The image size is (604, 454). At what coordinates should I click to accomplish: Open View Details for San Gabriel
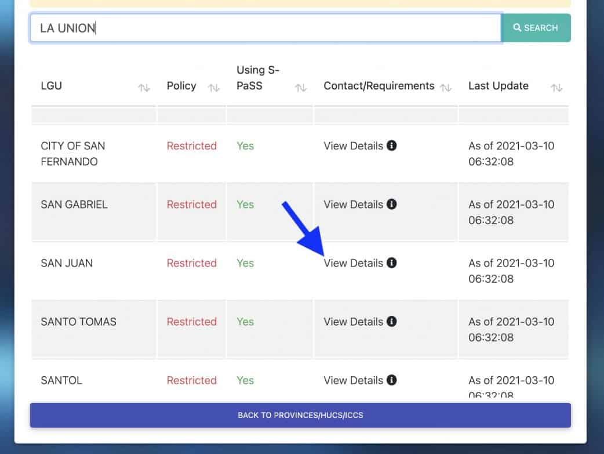click(353, 204)
